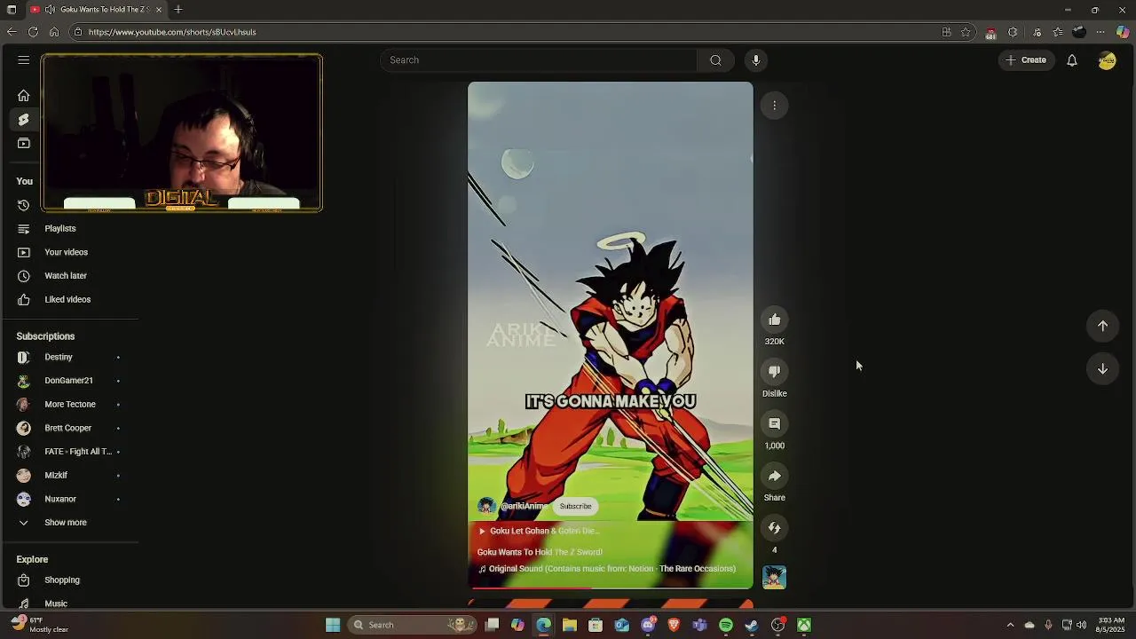1136x639 pixels.
Task: Click the Subscriptions section heading
Action: (x=45, y=336)
